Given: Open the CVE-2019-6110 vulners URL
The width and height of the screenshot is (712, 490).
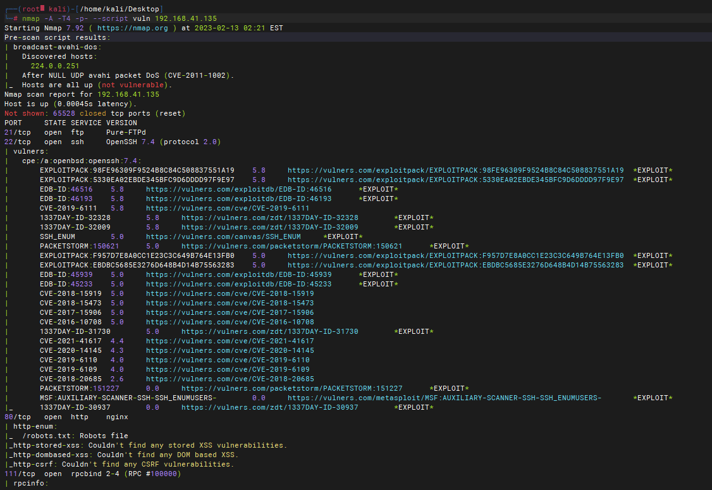Looking at the screenshot, I should [228, 360].
